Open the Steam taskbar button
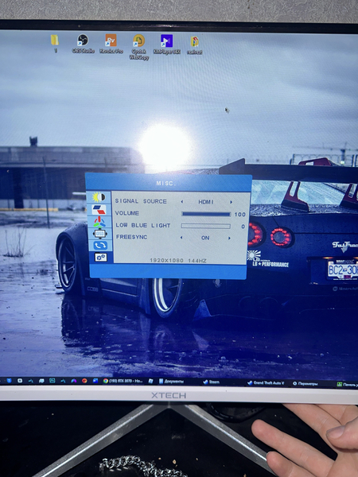Viewport: 358px width, 477px height. 212,382
